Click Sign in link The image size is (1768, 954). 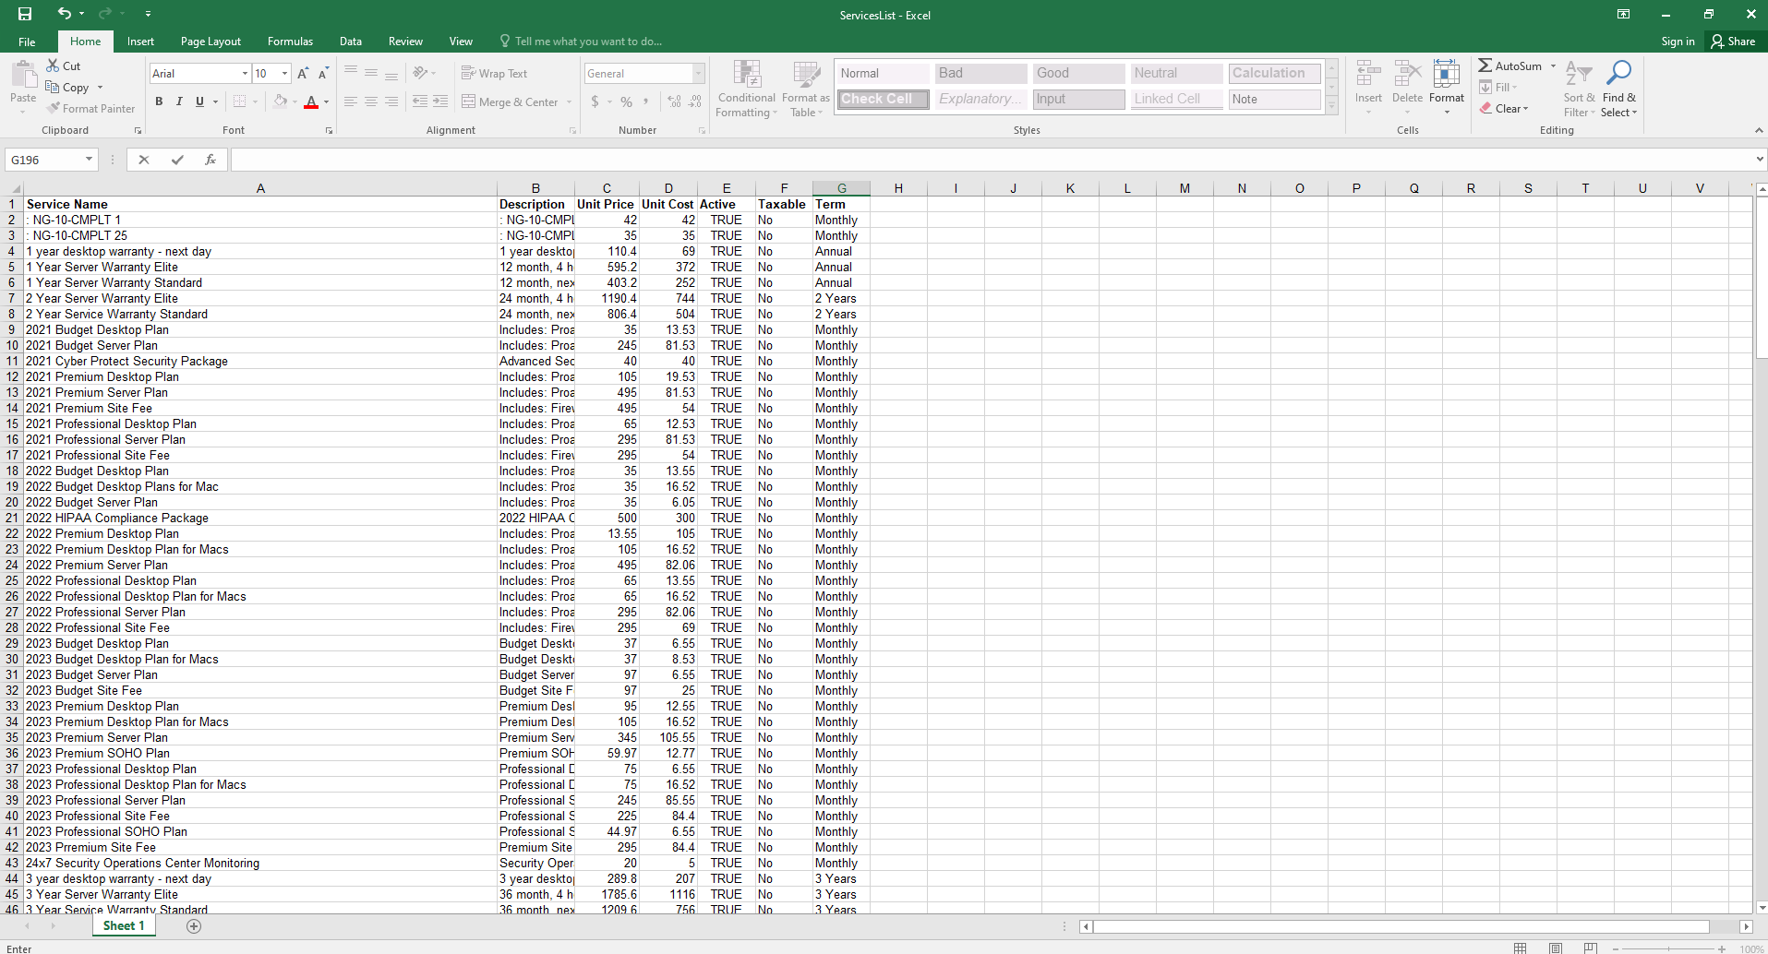(x=1678, y=42)
